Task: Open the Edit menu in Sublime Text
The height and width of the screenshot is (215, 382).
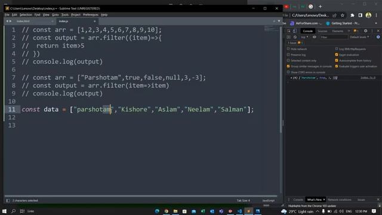Action: click(x=14, y=15)
